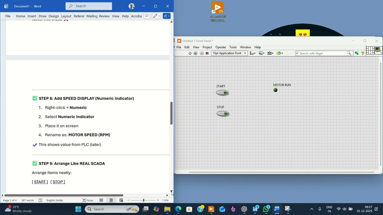
Task: Click the MOTOR RUN LED indicator
Action: [276, 90]
